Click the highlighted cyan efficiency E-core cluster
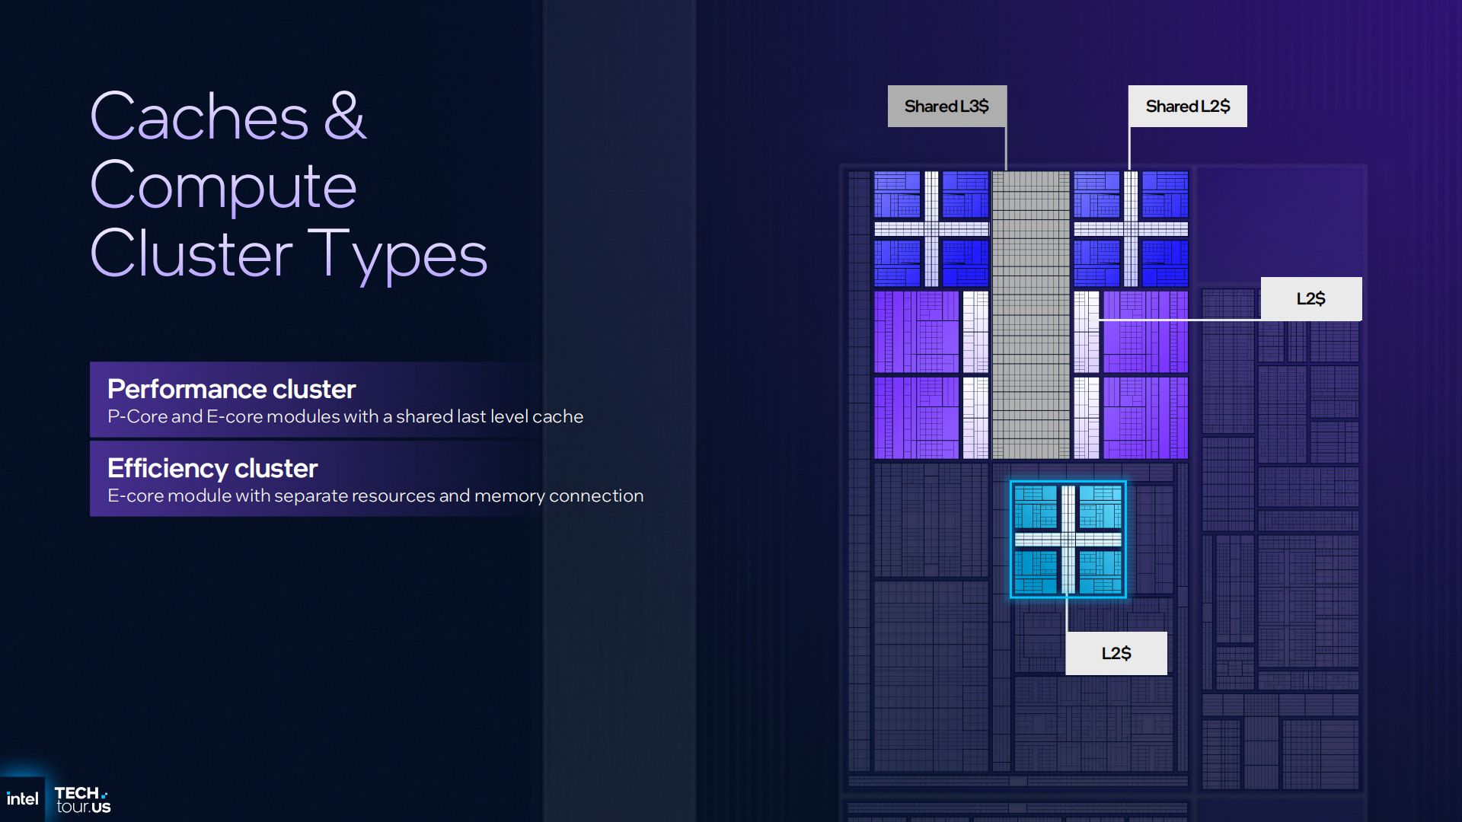 (x=1068, y=539)
